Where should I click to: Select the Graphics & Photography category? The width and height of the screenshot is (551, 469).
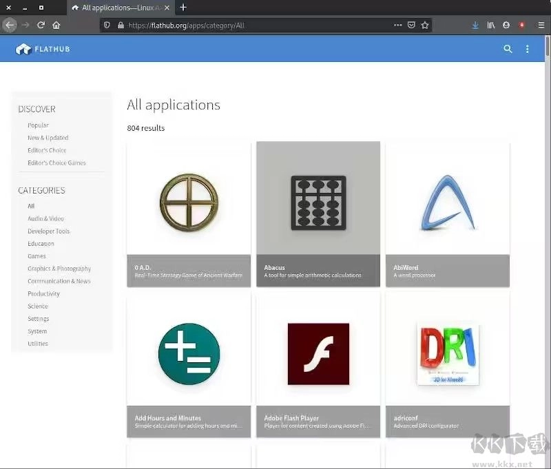59,269
